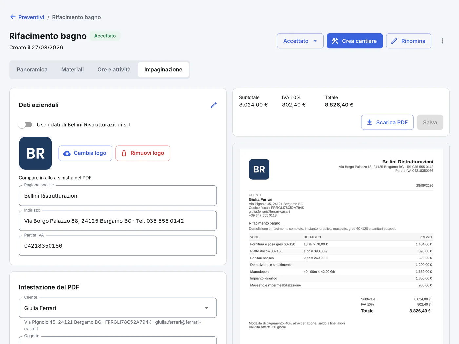This screenshot has width=459, height=344.
Task: Select the Impaginazione tab
Action: (x=163, y=69)
